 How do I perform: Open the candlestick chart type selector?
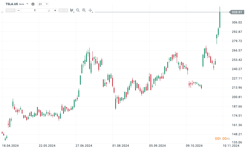tap(72, 10)
